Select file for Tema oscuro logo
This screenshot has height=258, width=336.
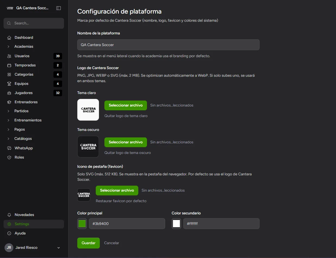click(126, 142)
